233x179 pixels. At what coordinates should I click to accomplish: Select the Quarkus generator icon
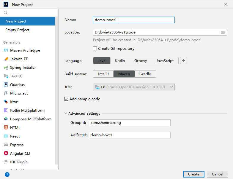(x=6, y=85)
